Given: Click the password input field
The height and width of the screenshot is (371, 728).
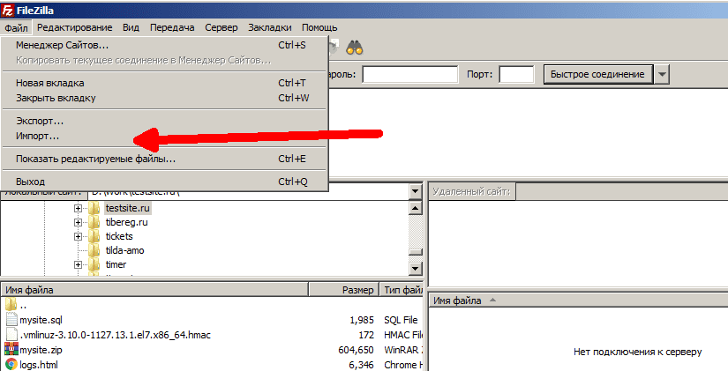Looking at the screenshot, I should [410, 74].
